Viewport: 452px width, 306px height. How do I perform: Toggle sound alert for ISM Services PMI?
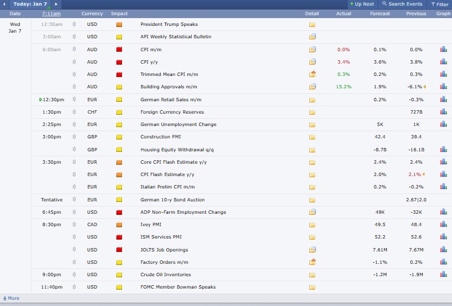pyautogui.click(x=74, y=237)
